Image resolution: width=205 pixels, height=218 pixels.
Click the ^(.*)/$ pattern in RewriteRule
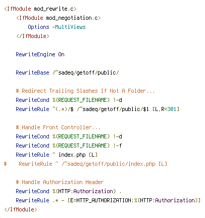click(x=63, y=109)
